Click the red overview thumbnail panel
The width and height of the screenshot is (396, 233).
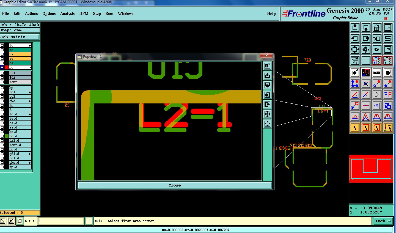click(x=371, y=168)
